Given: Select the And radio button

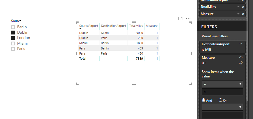Looking at the screenshot, I should (204, 100).
